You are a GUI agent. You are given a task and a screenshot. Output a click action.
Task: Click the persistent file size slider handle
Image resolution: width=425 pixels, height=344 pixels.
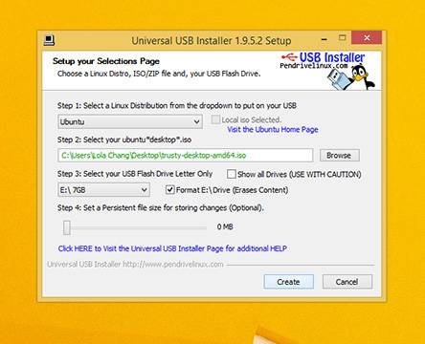pyautogui.click(x=67, y=227)
